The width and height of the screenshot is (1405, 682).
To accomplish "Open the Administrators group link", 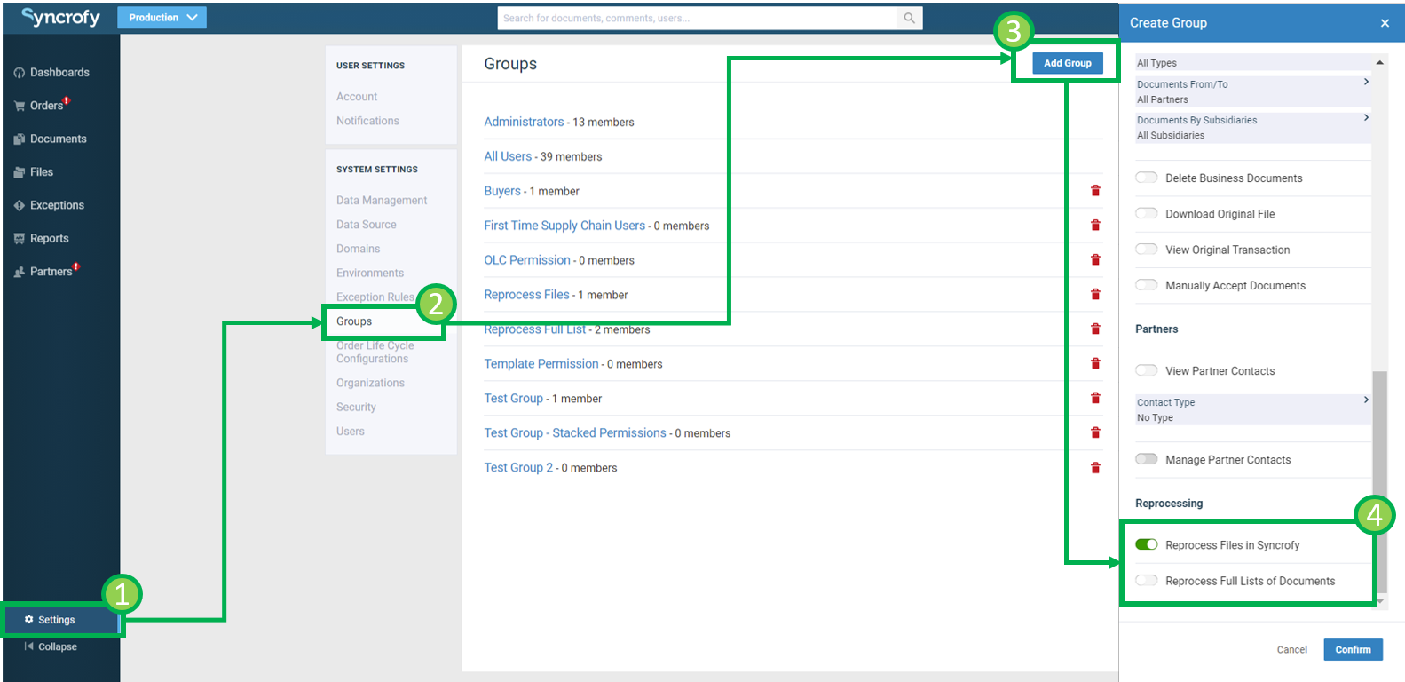I will click(x=524, y=122).
